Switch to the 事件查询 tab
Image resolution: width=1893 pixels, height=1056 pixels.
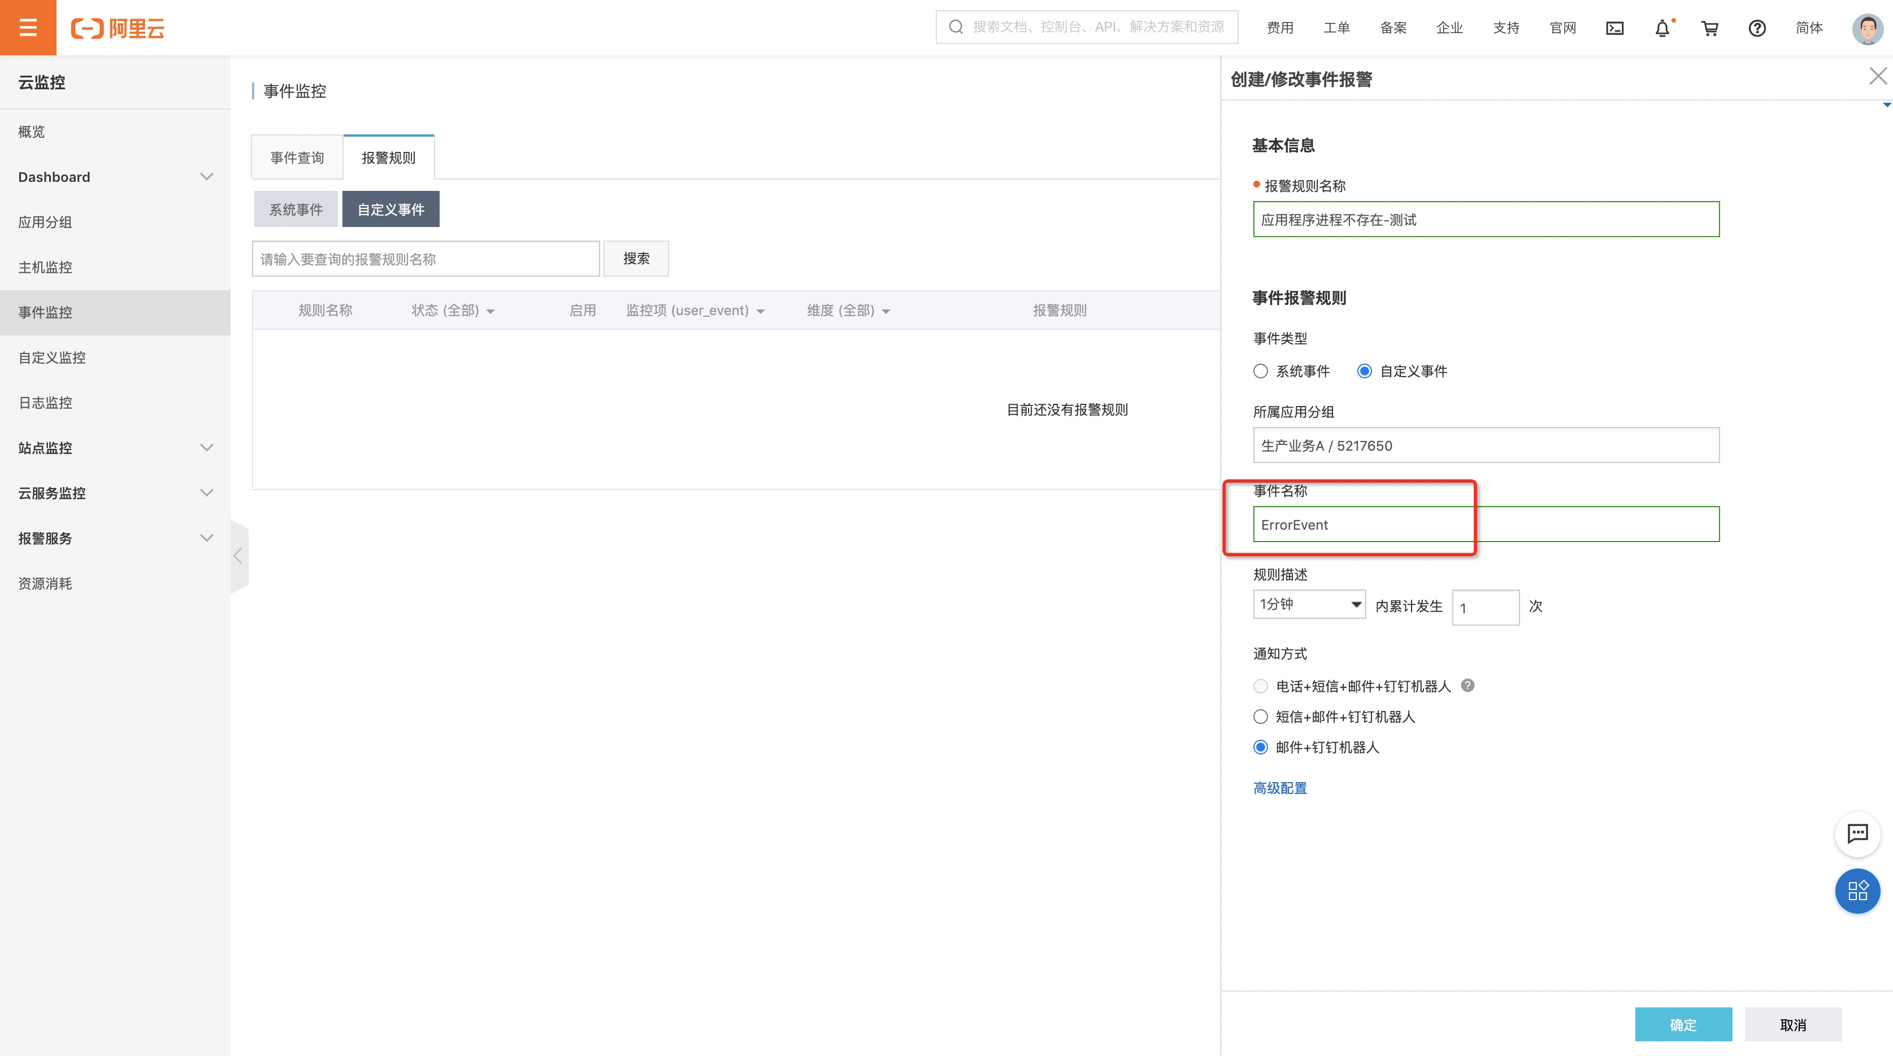coord(297,157)
